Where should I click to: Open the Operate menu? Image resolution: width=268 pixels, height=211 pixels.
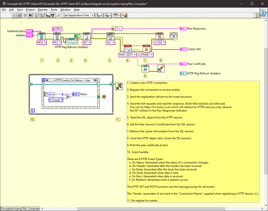coord(43,9)
